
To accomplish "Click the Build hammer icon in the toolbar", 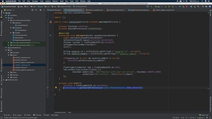I will click(151, 7).
